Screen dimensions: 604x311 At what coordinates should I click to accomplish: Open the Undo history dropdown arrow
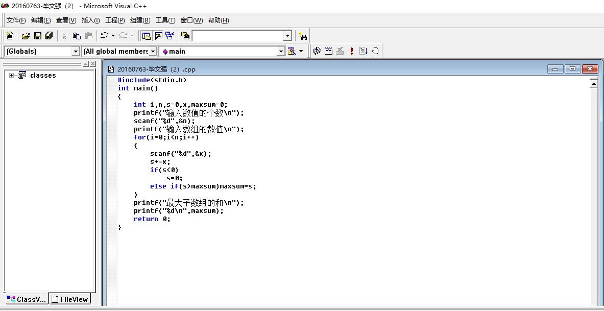click(113, 36)
